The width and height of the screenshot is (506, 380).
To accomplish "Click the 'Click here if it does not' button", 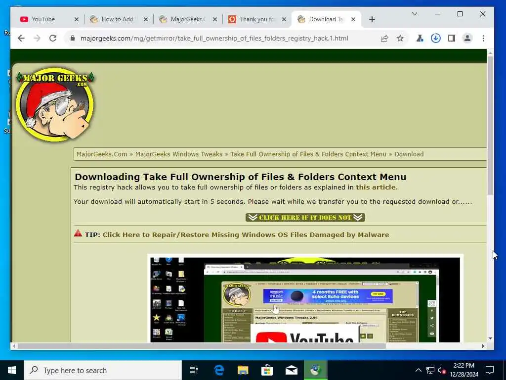I will click(305, 218).
